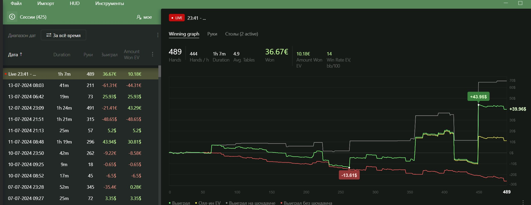Toggle Выиграл без шоудауна legend series

306,203
